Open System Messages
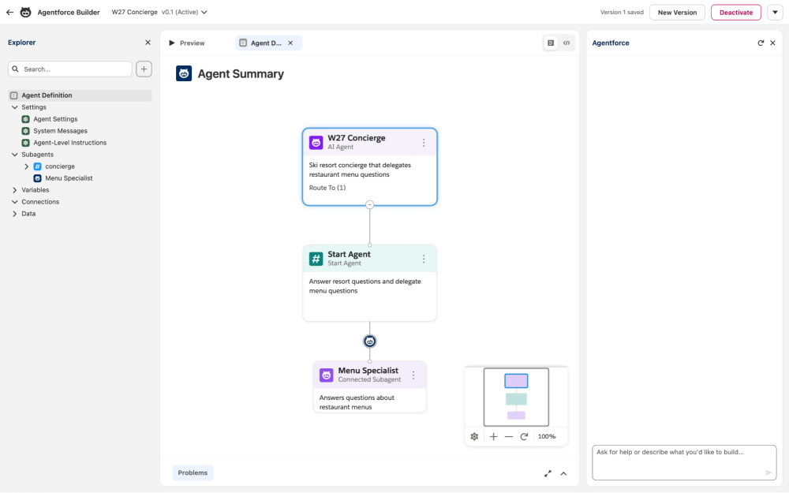 coord(60,131)
